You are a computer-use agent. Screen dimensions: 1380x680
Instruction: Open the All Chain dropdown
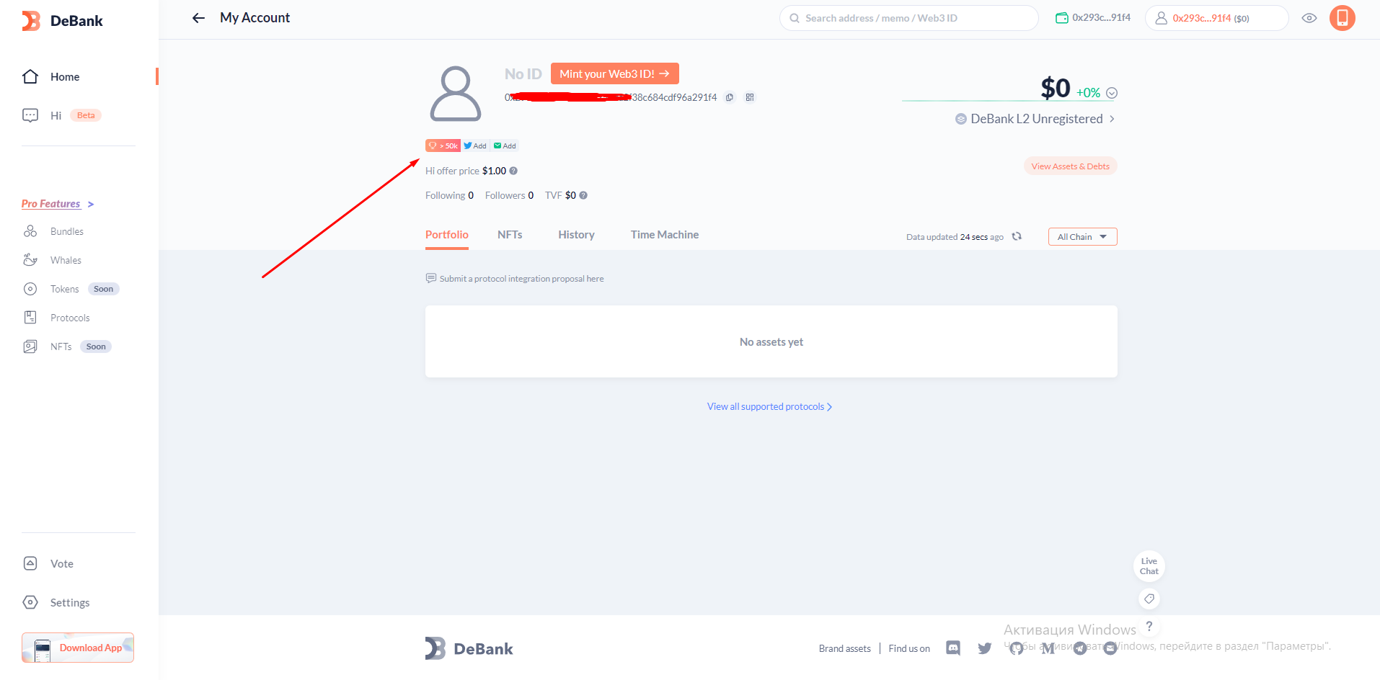pyautogui.click(x=1082, y=237)
